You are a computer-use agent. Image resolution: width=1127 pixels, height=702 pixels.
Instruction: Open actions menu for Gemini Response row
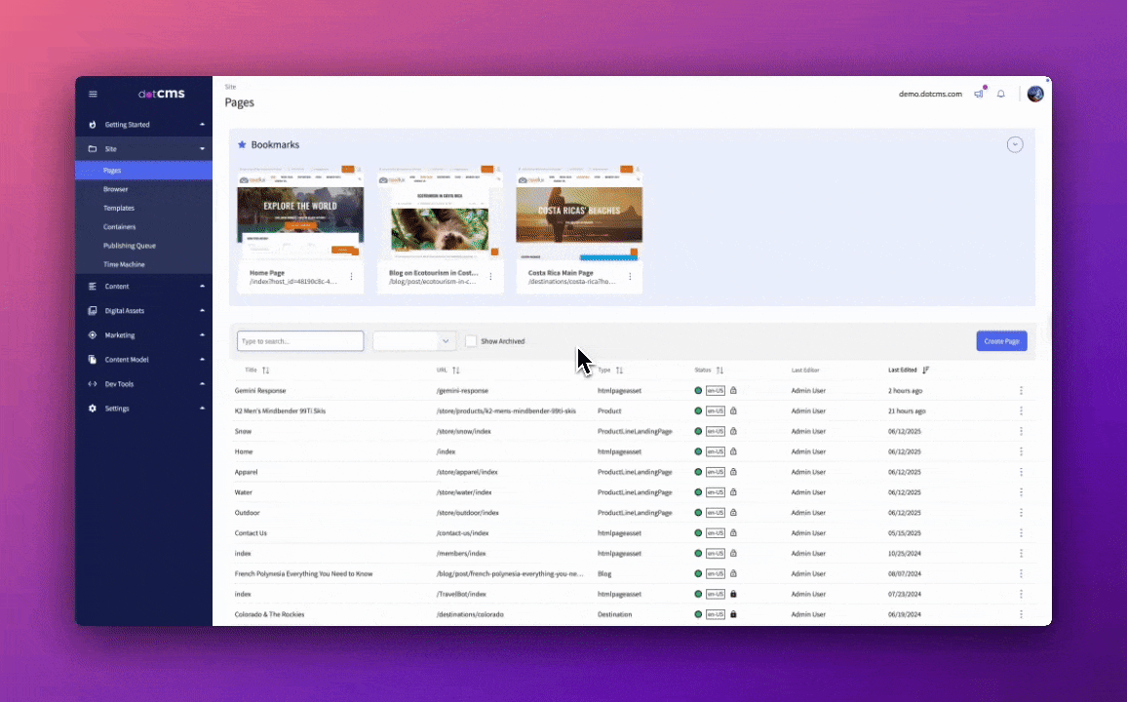[x=1021, y=390]
